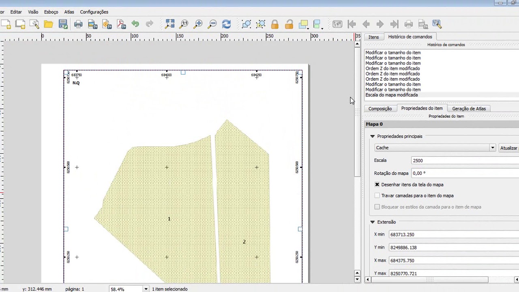Click the Atualizar preview button

pyautogui.click(x=508, y=148)
